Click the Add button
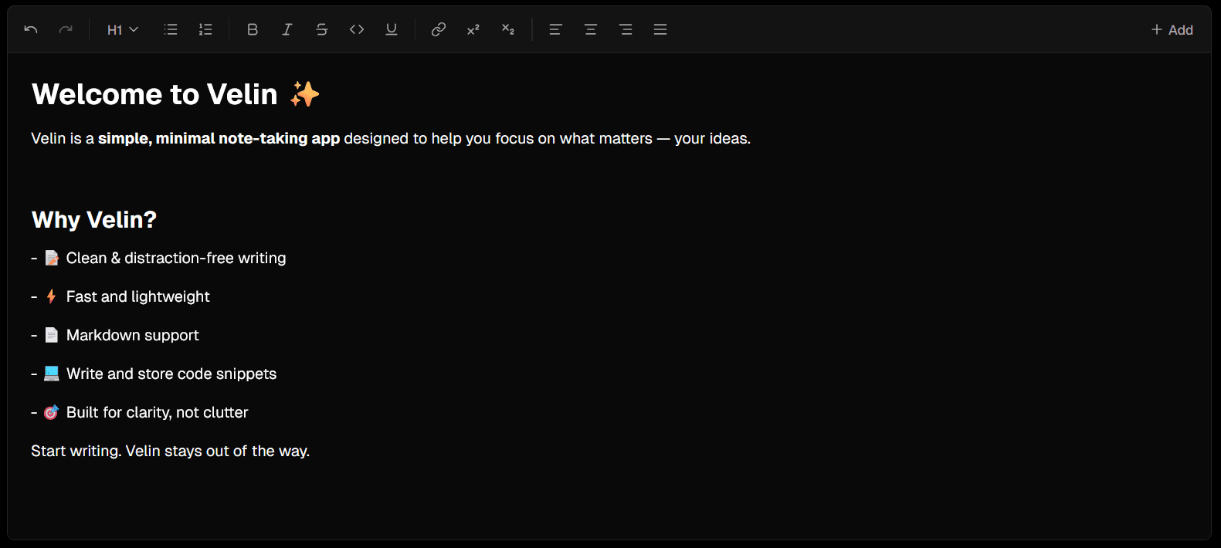This screenshot has width=1221, height=548. tap(1172, 29)
